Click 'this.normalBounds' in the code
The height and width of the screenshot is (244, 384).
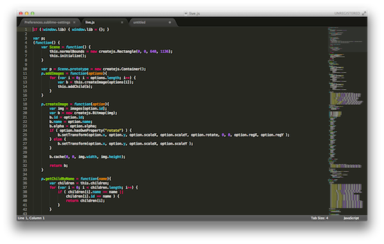(67, 51)
